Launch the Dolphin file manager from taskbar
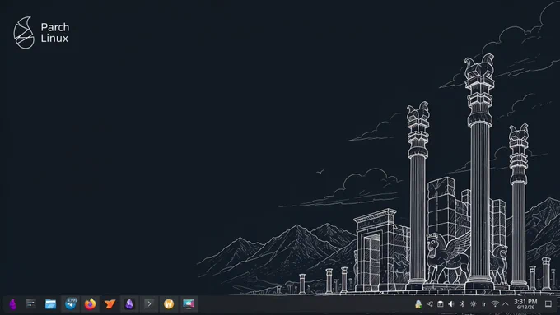Viewport: 560px width, 315px height. coord(51,304)
